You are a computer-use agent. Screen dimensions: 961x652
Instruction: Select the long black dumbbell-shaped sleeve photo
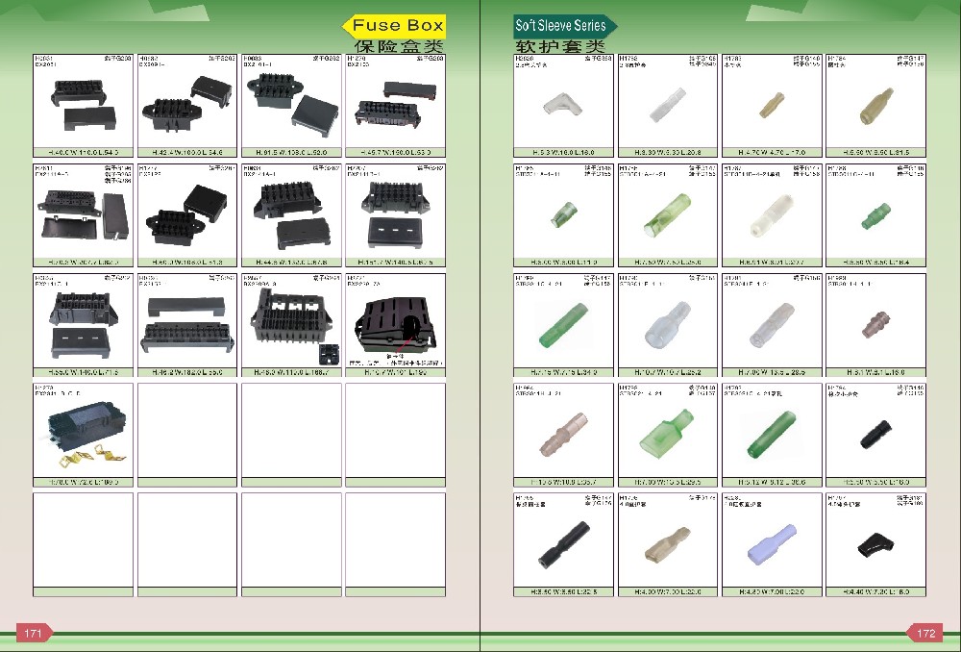click(x=563, y=543)
